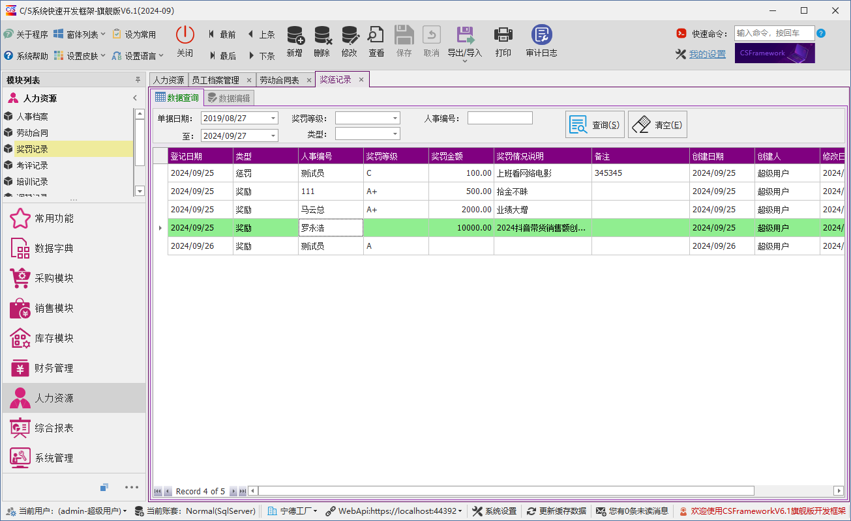Open 宁德工厂 dropdown in status bar
Image resolution: width=851 pixels, height=521 pixels.
pos(292,511)
